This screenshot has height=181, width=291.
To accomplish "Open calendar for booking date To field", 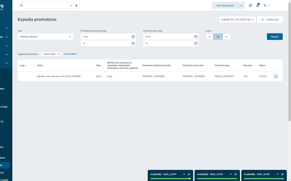I will pos(133,43).
